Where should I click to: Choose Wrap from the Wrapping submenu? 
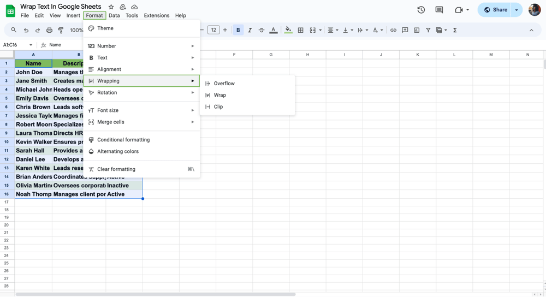[x=220, y=95]
